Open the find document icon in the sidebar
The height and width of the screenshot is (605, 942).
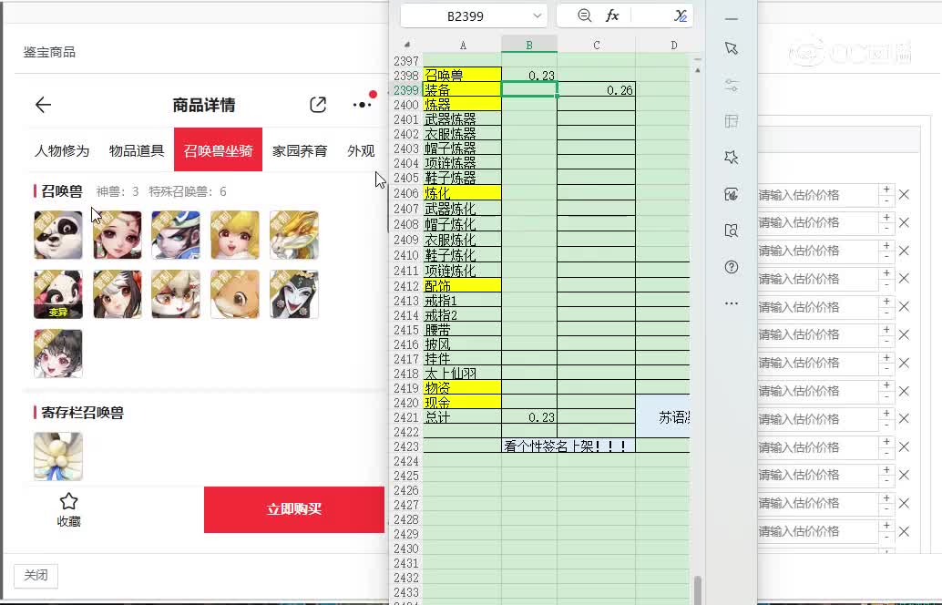732,231
